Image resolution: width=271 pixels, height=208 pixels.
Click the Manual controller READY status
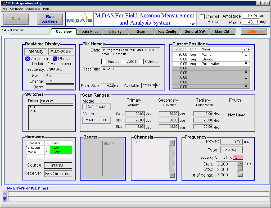(61, 152)
